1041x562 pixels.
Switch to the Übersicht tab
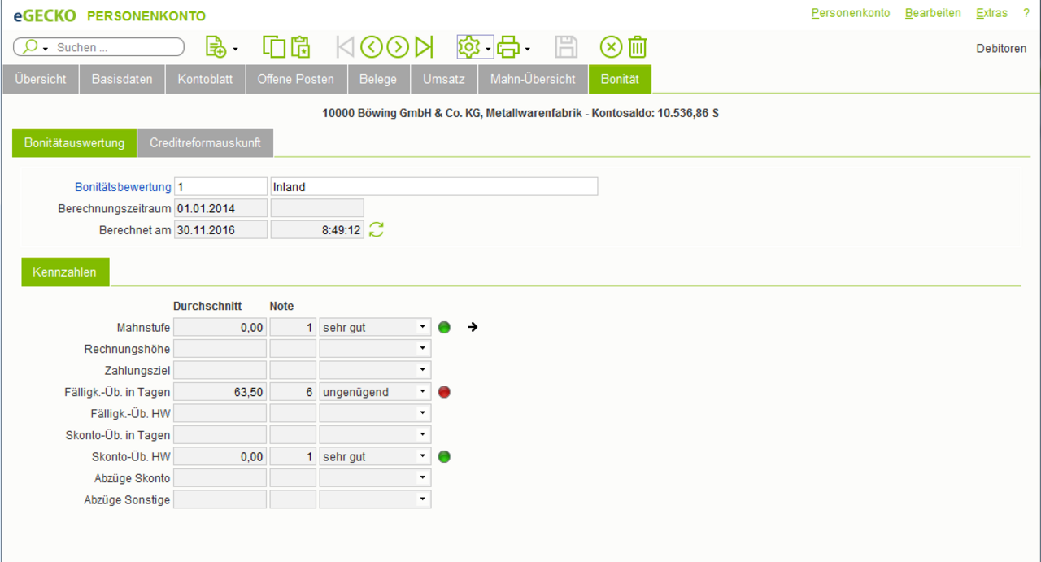click(x=41, y=79)
